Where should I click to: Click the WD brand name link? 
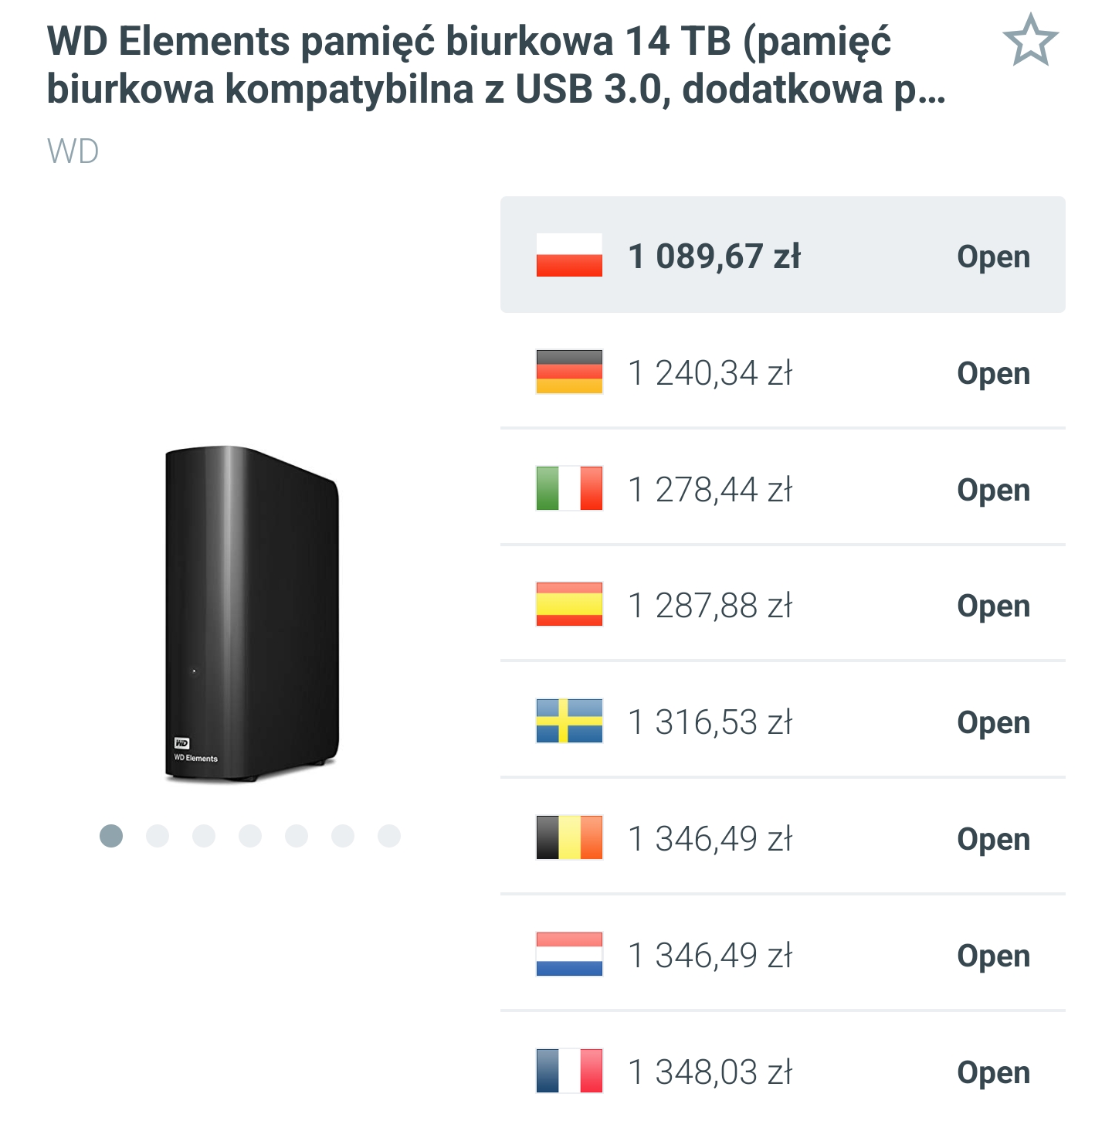tap(73, 151)
